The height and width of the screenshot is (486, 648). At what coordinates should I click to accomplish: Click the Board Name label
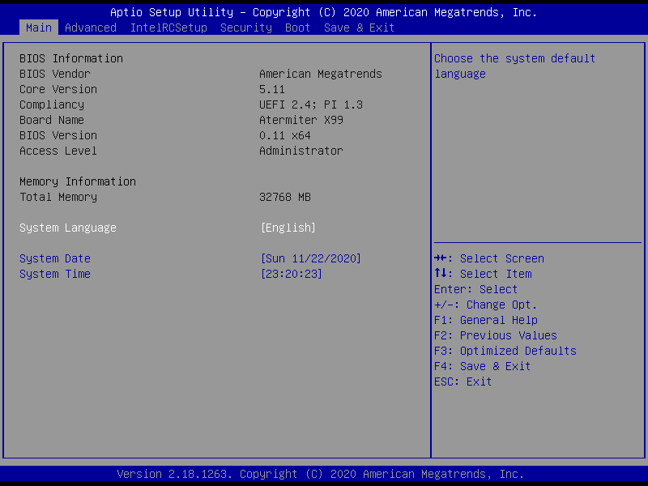coord(52,120)
